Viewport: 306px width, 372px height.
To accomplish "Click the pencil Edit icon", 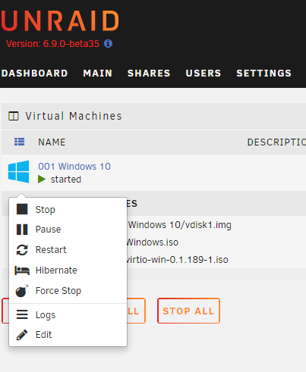I will pyautogui.click(x=22, y=335).
